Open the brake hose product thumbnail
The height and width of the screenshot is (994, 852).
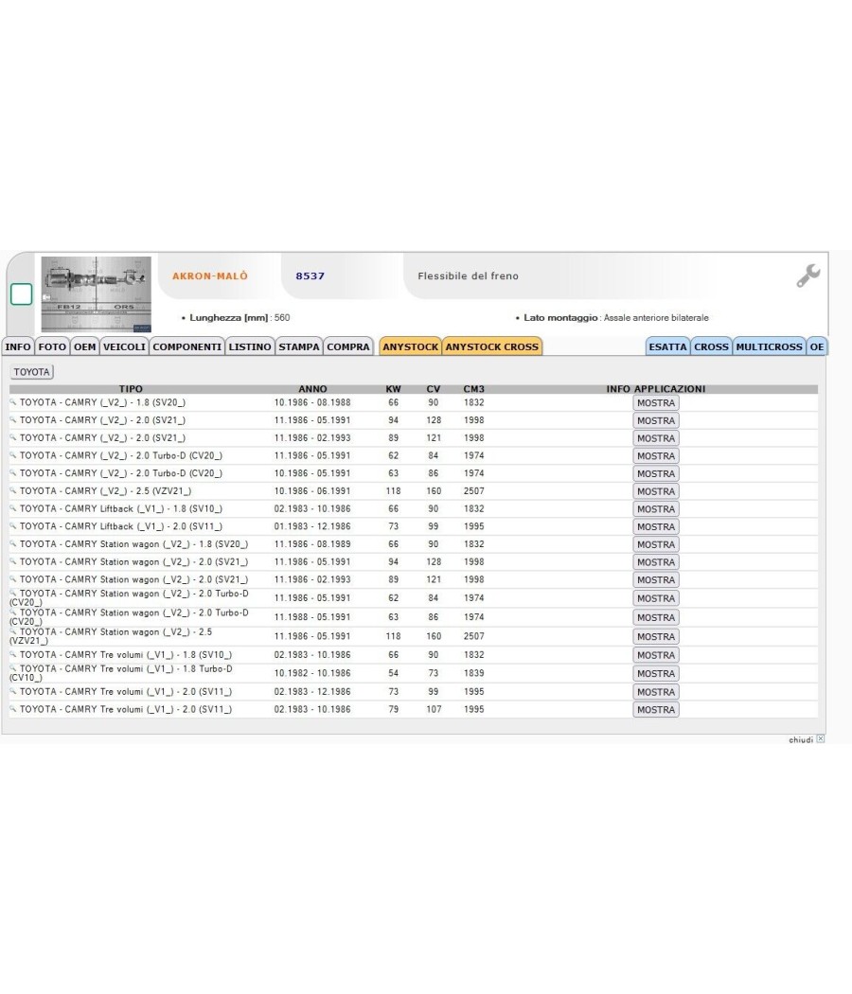(x=97, y=294)
